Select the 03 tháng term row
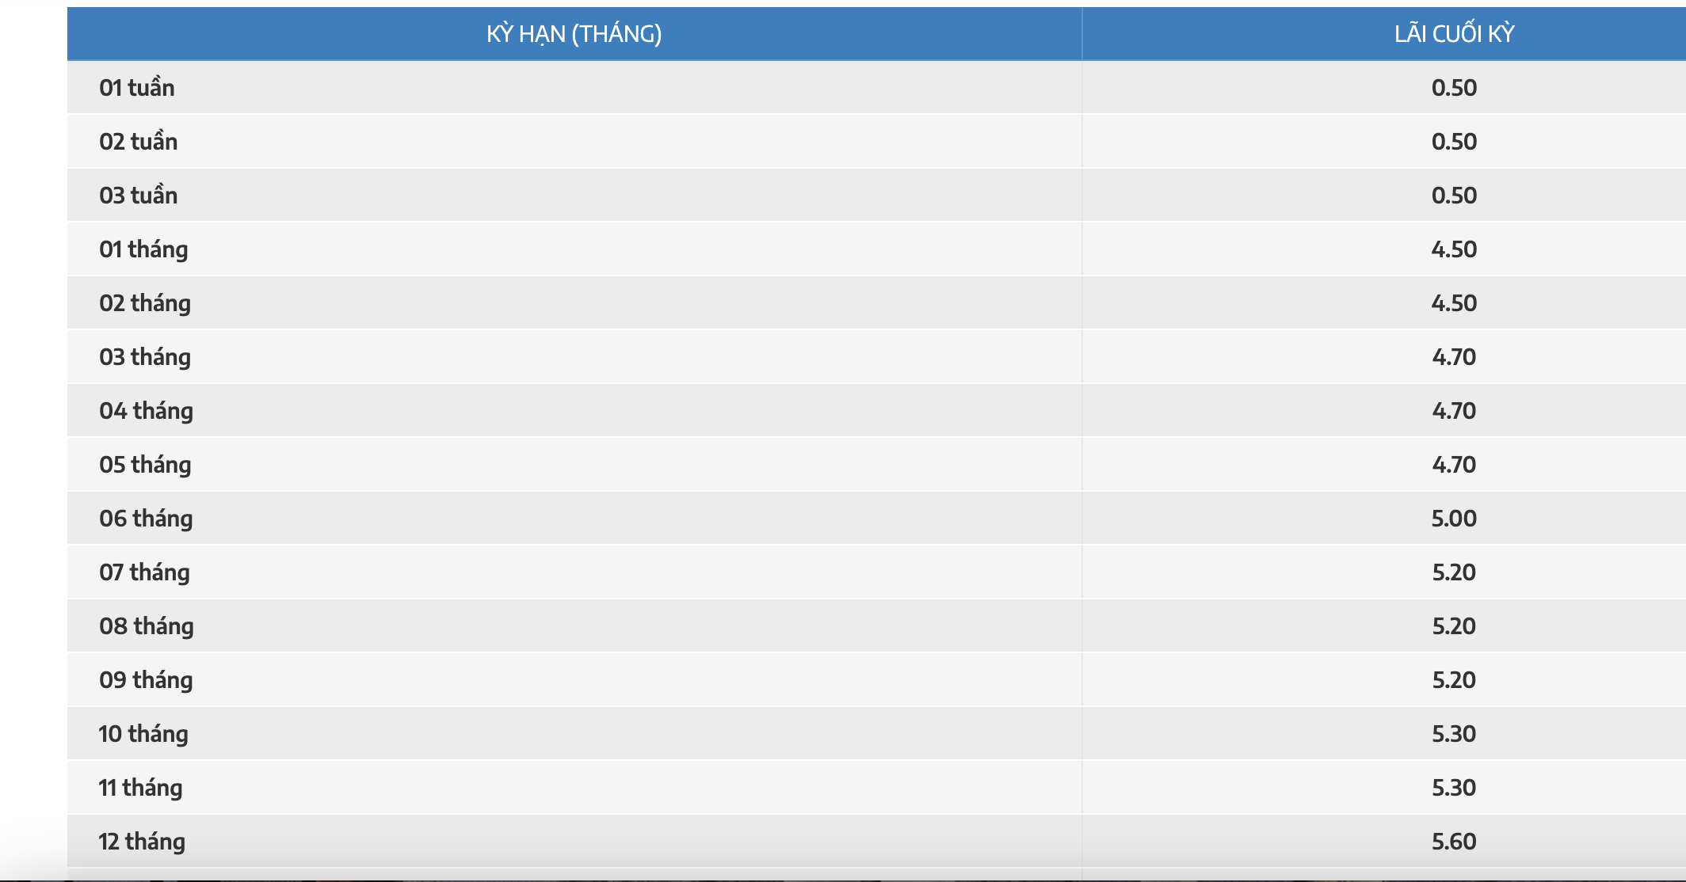1686x882 pixels. [x=876, y=356]
